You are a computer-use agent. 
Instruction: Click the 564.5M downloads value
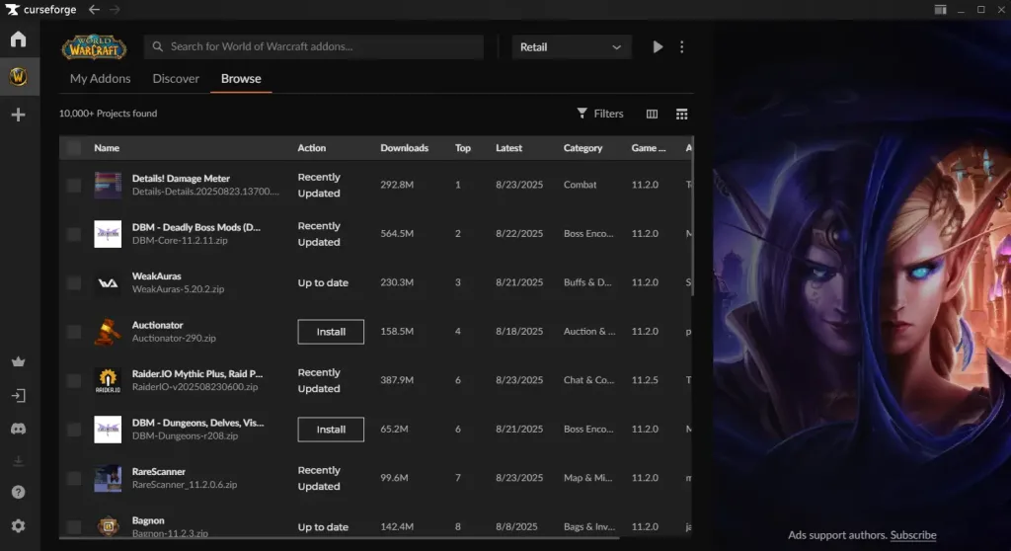[397, 234]
